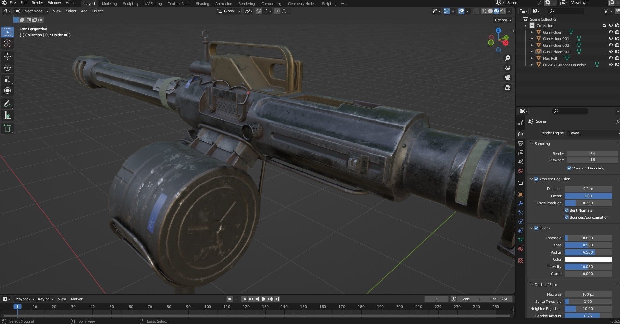Open the Render menu
The width and height of the screenshot is (620, 324).
click(37, 3)
